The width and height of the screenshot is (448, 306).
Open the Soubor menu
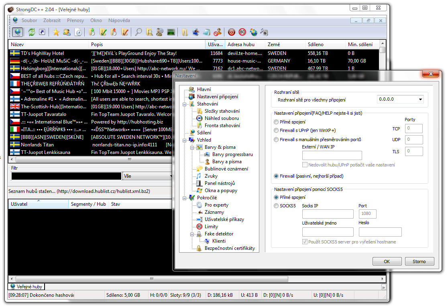pyautogui.click(x=29, y=20)
